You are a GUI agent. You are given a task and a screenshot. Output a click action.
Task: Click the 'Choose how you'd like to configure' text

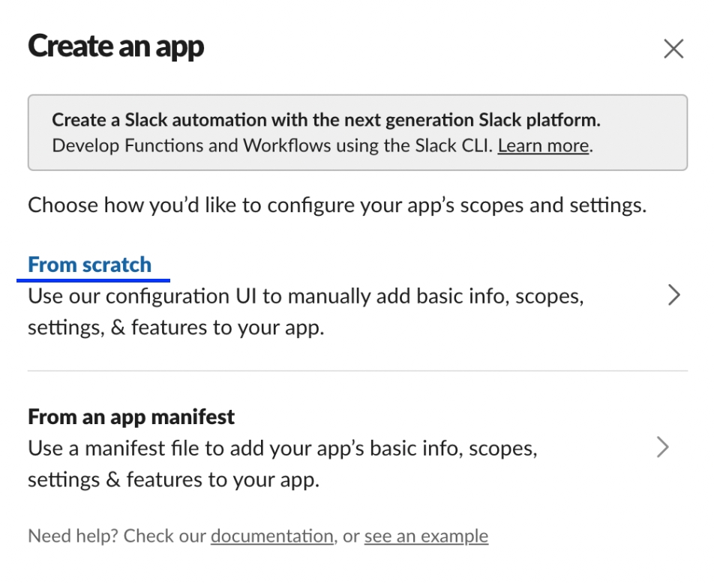point(336,205)
